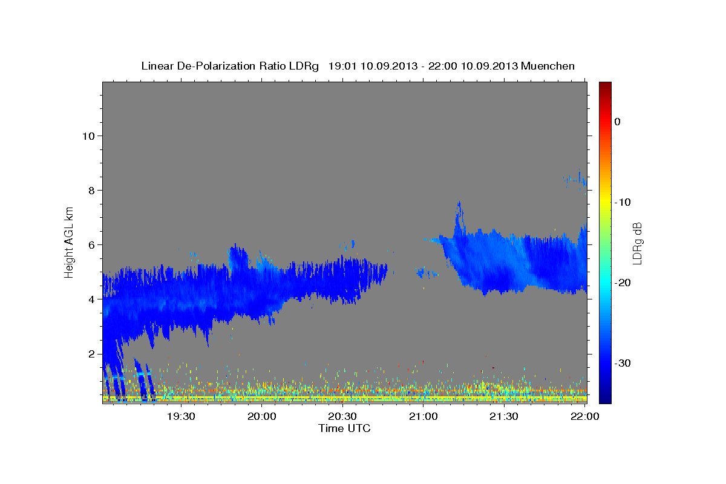Click the dark blue bottom of the colorbar
This screenshot has width=726, height=484.
click(x=605, y=397)
